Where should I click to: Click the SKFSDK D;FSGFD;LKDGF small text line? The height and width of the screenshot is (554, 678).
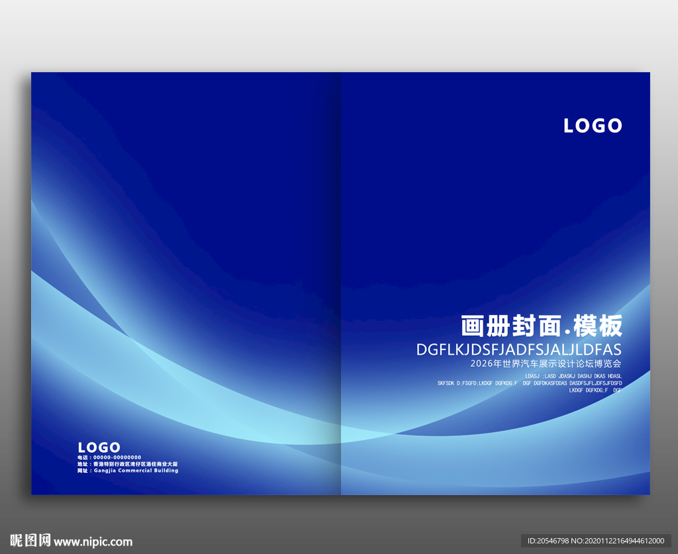click(530, 383)
